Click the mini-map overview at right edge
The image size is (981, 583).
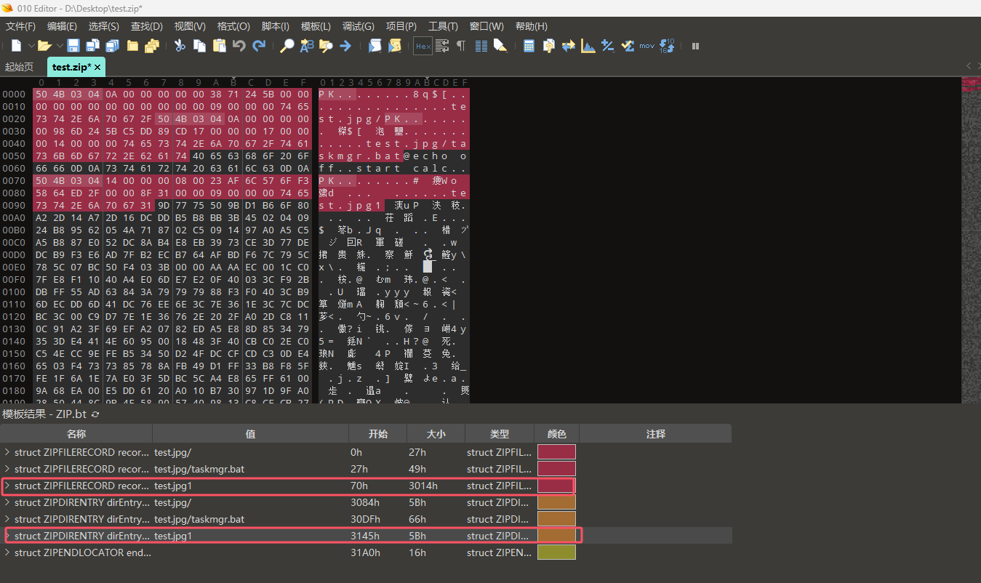[971, 240]
